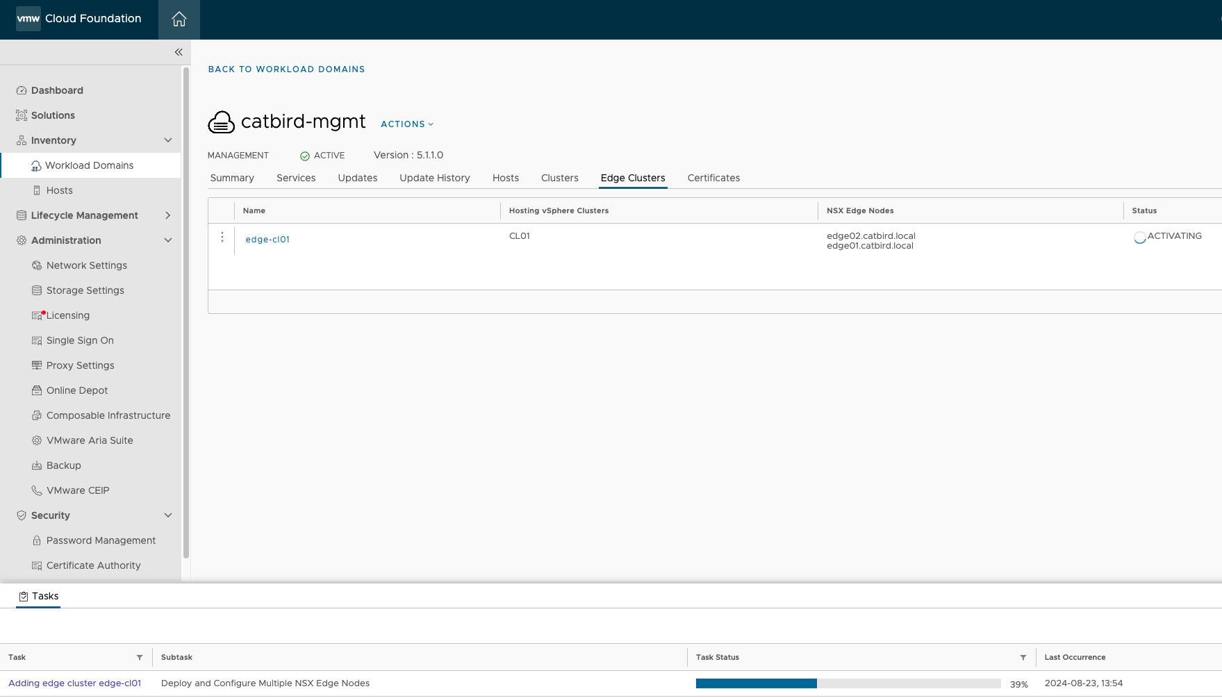
Task: Collapse the Inventory section chevron
Action: pyautogui.click(x=168, y=140)
